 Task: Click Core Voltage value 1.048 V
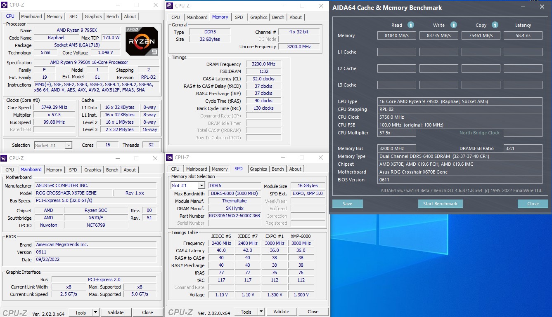(106, 53)
